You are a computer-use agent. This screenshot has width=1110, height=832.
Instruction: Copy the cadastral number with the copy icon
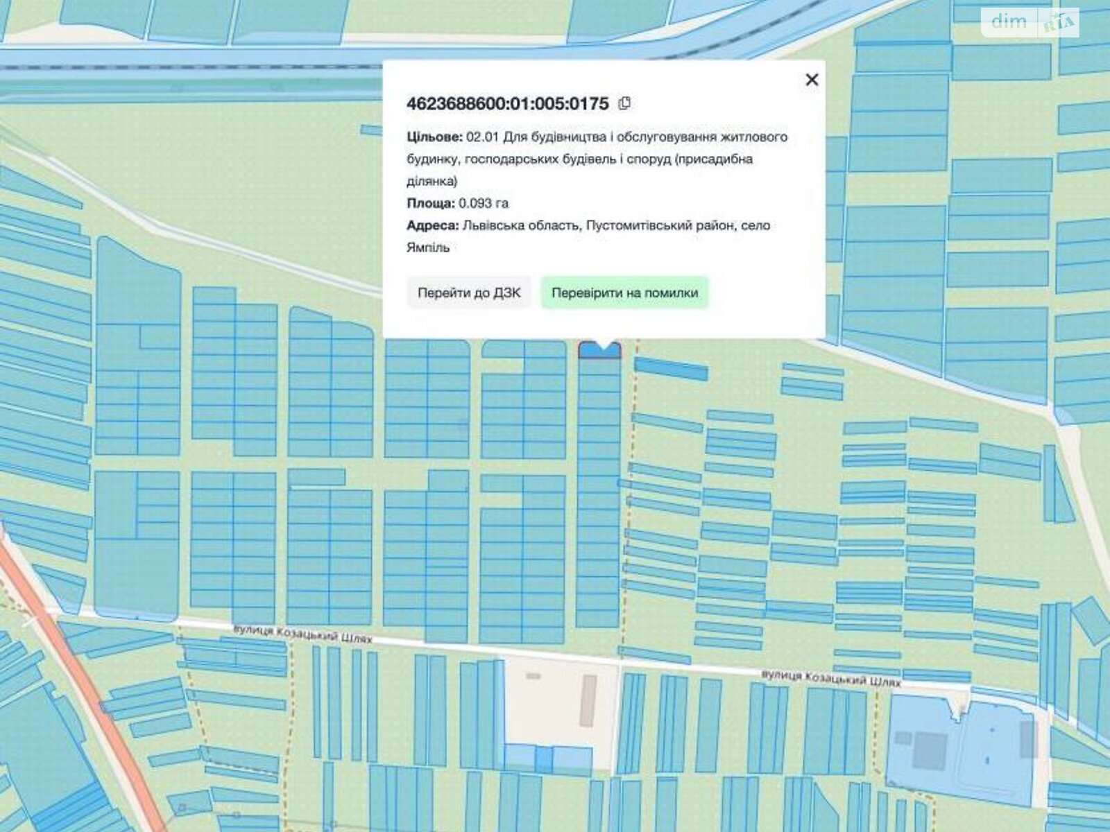coord(624,103)
